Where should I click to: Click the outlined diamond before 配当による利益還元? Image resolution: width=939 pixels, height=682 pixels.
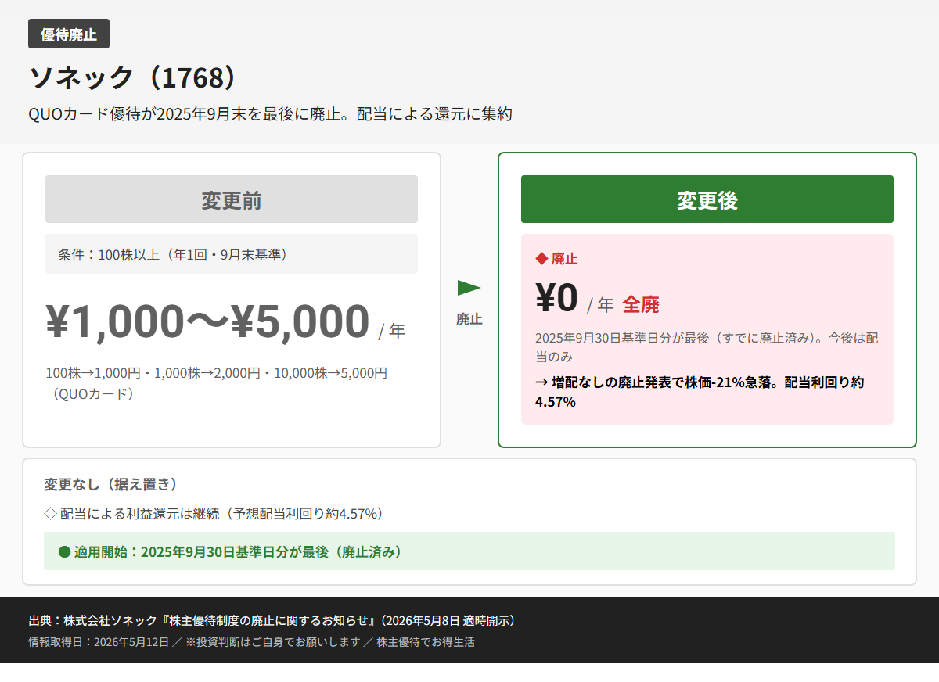(x=50, y=514)
